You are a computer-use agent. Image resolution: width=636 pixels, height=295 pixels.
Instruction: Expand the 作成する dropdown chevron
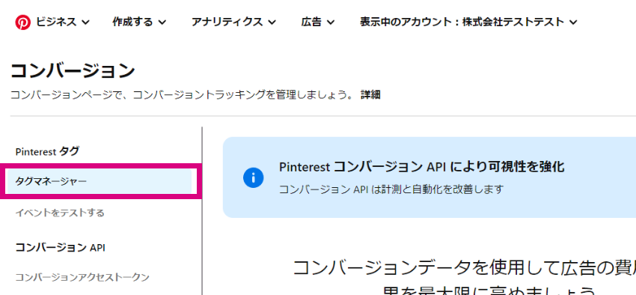click(162, 22)
